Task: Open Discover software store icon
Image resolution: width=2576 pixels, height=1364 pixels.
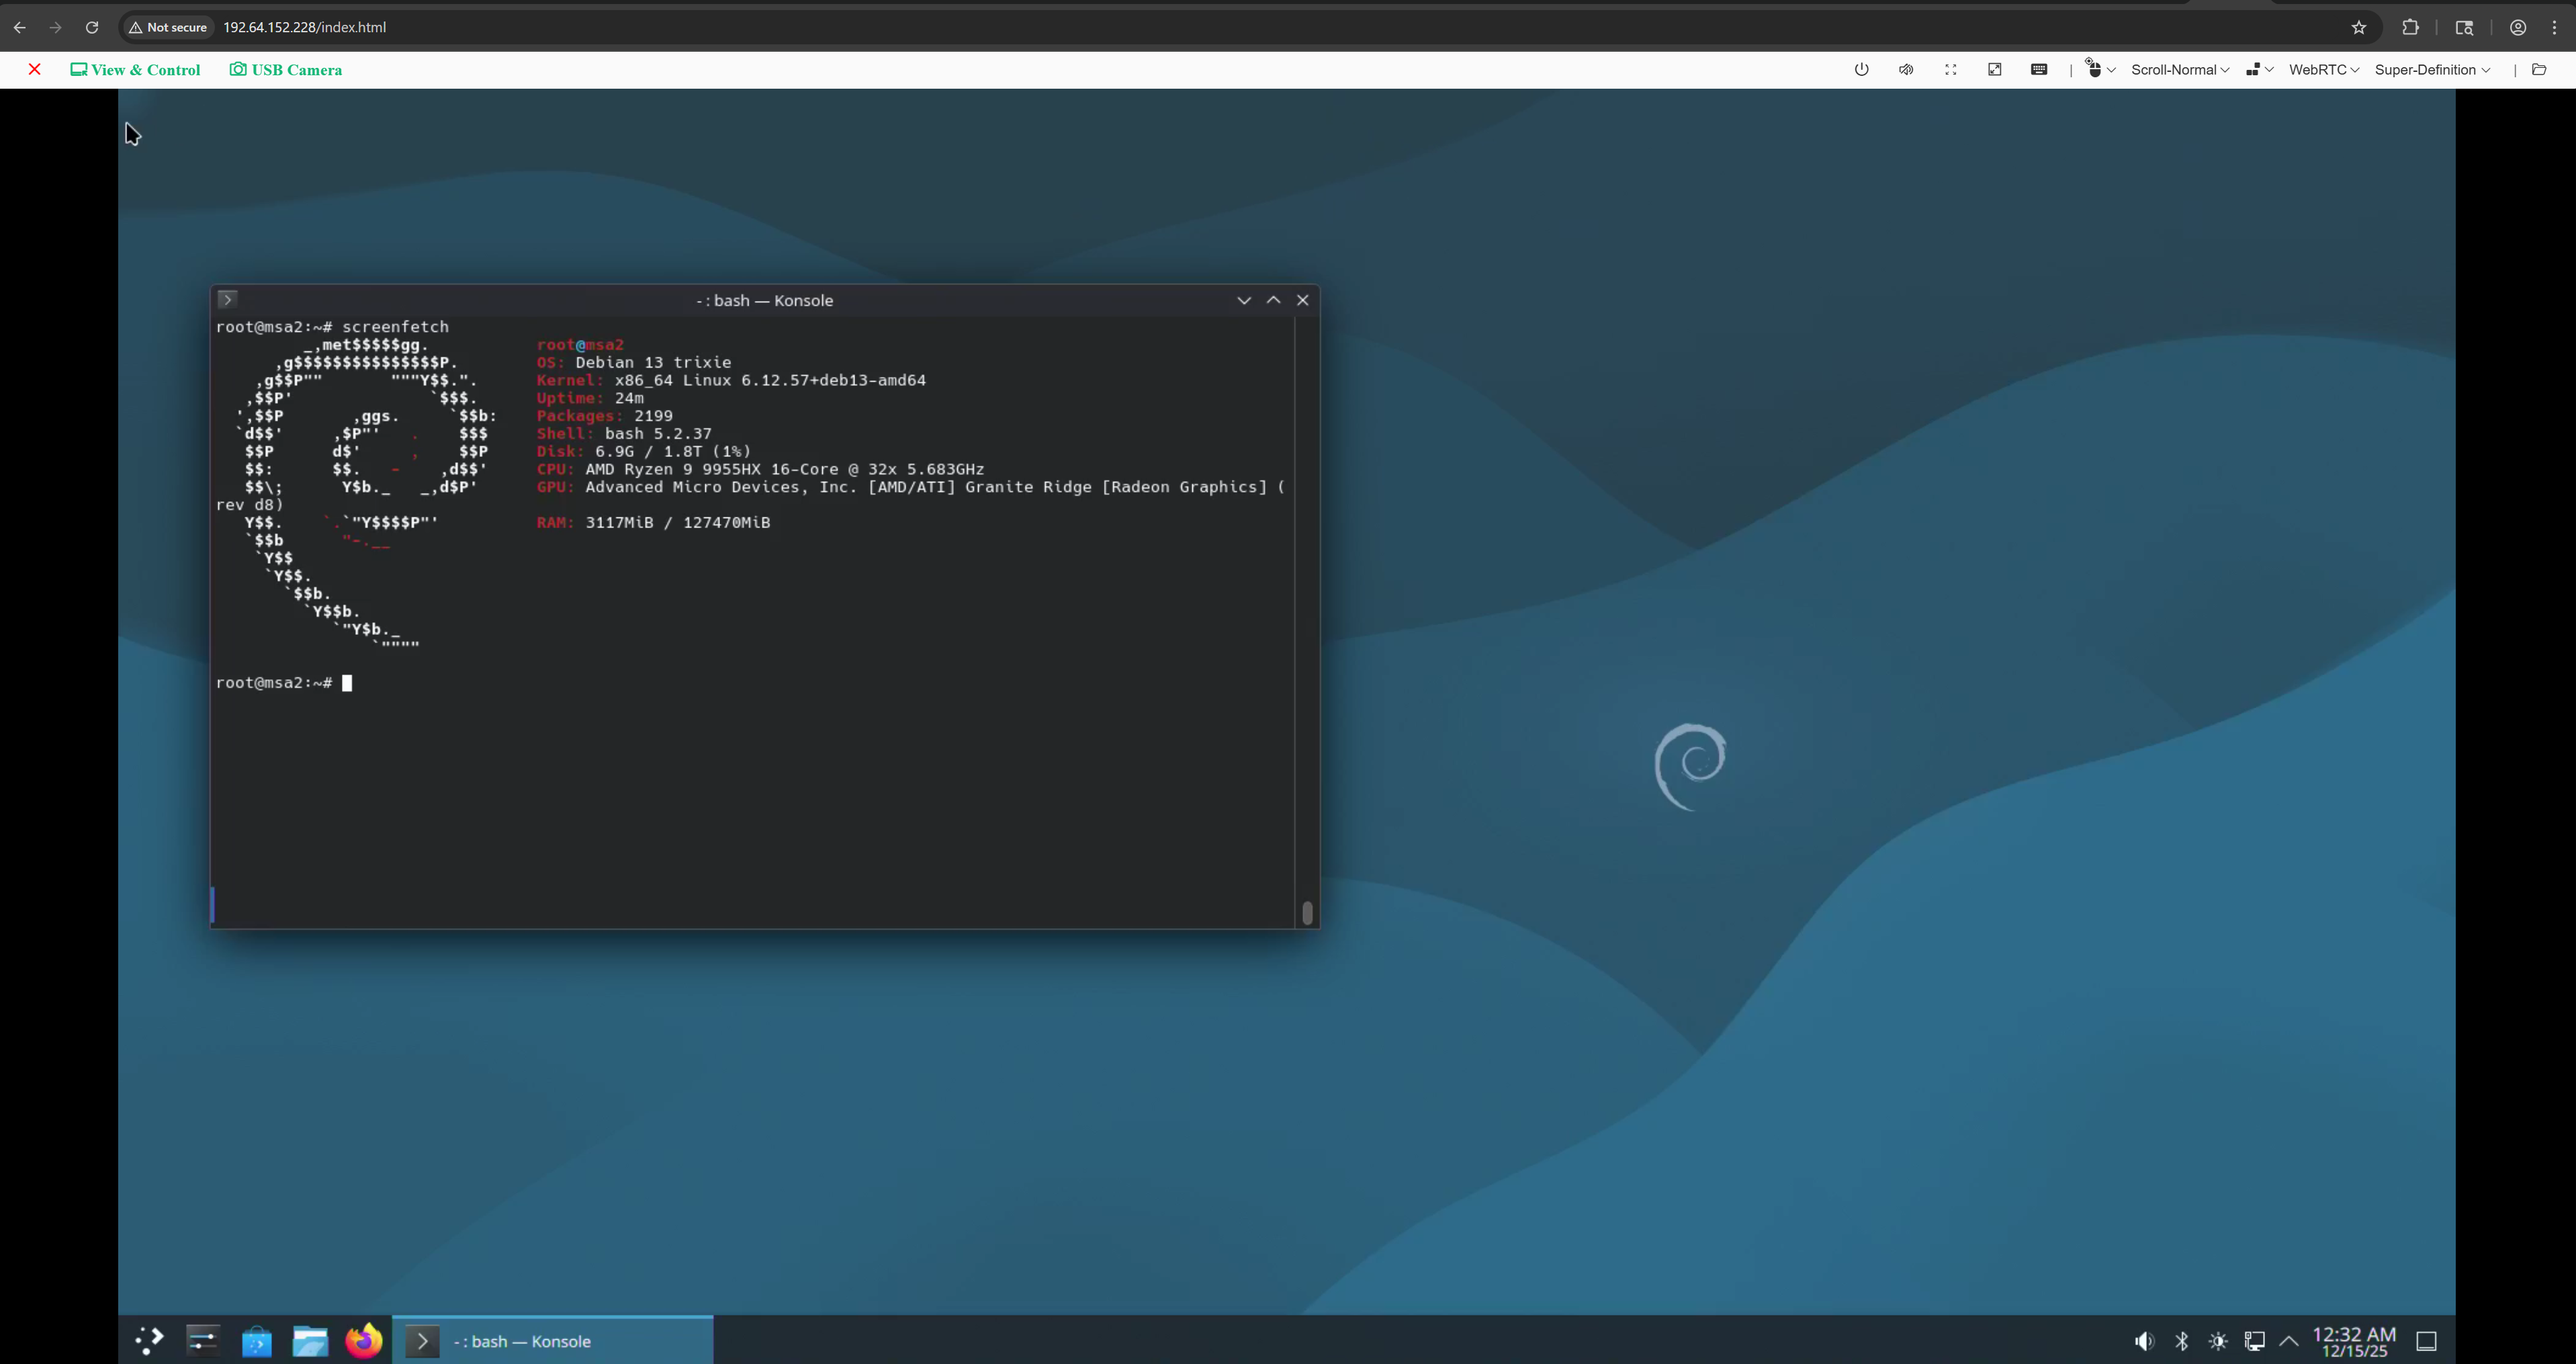Action: click(x=257, y=1341)
